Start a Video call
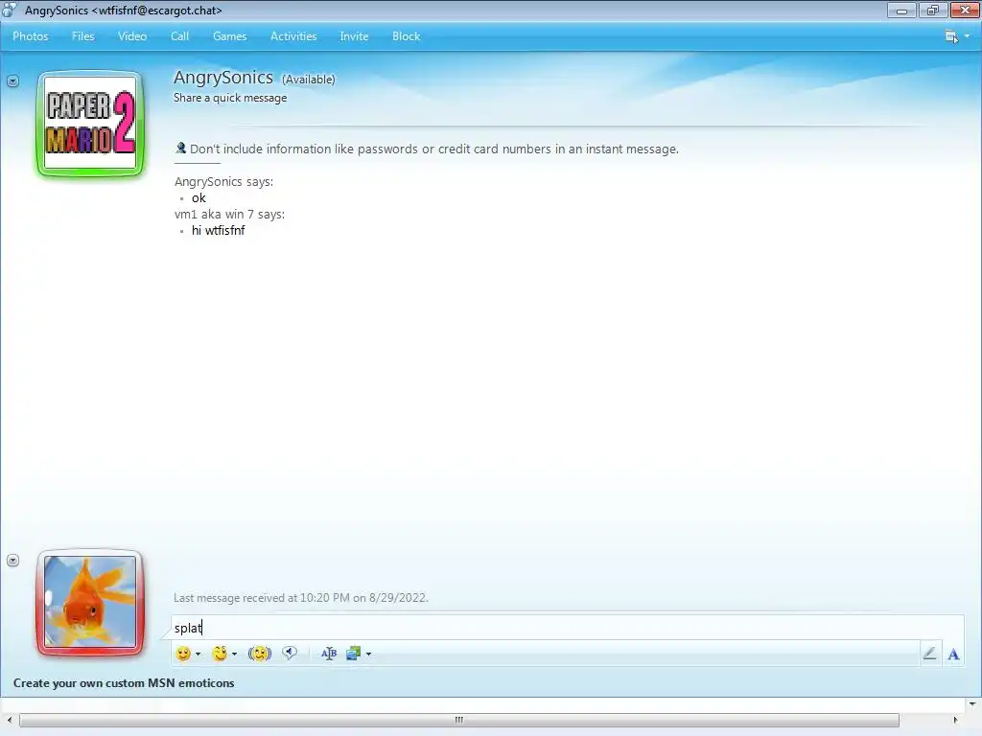Viewport: 982px width, 736px height. click(x=132, y=36)
